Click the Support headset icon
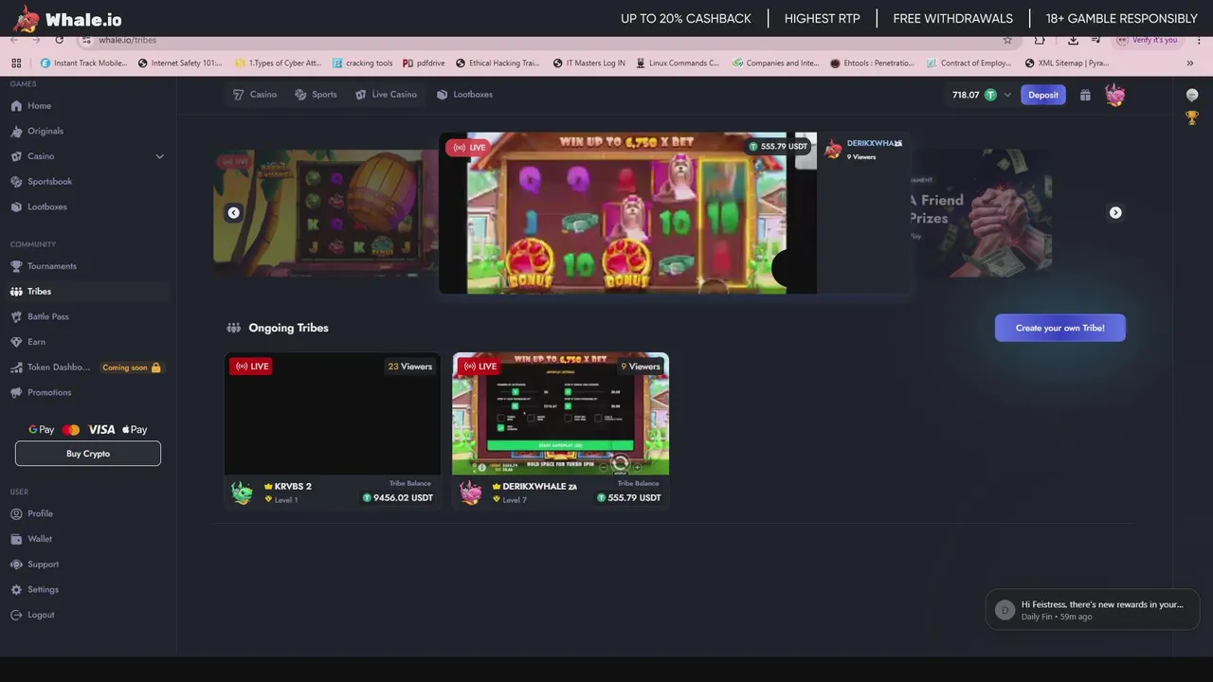Screen dimensions: 1213x682 click(x=16, y=565)
